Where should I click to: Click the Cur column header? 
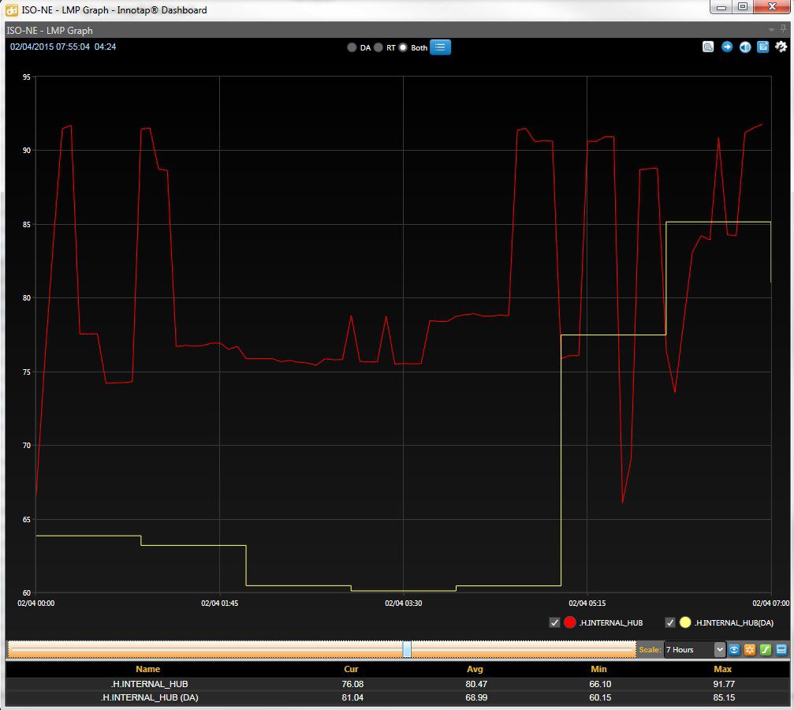(x=351, y=669)
